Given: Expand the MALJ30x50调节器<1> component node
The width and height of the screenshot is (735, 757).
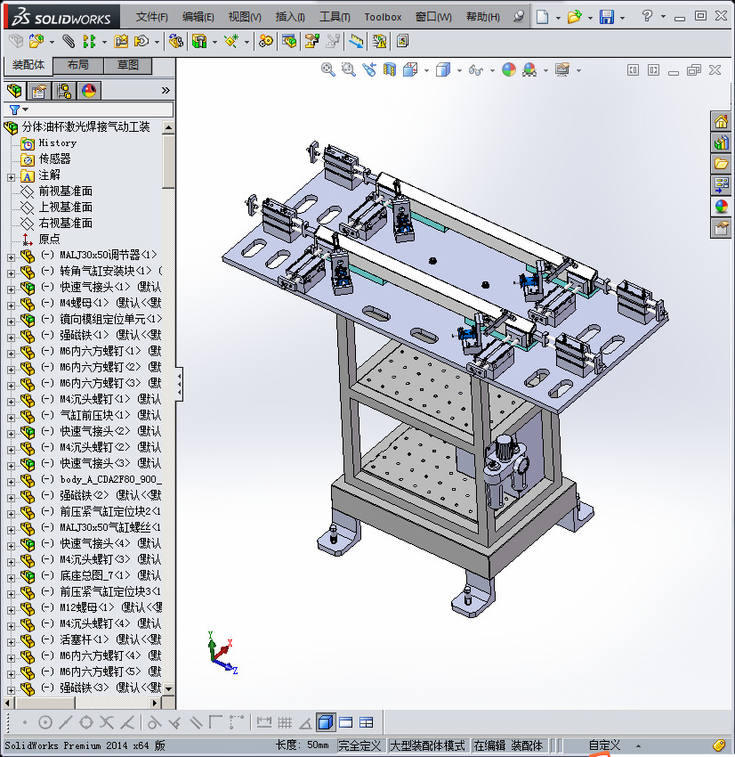Looking at the screenshot, I should 11,257.
